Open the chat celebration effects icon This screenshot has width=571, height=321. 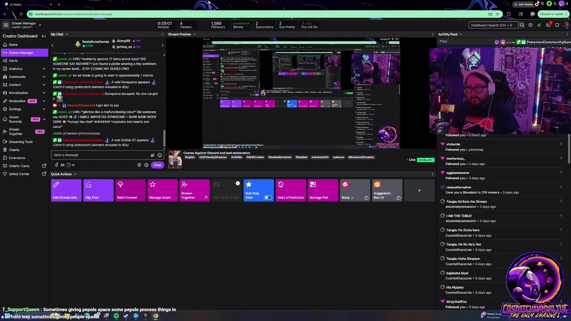[x=153, y=155]
